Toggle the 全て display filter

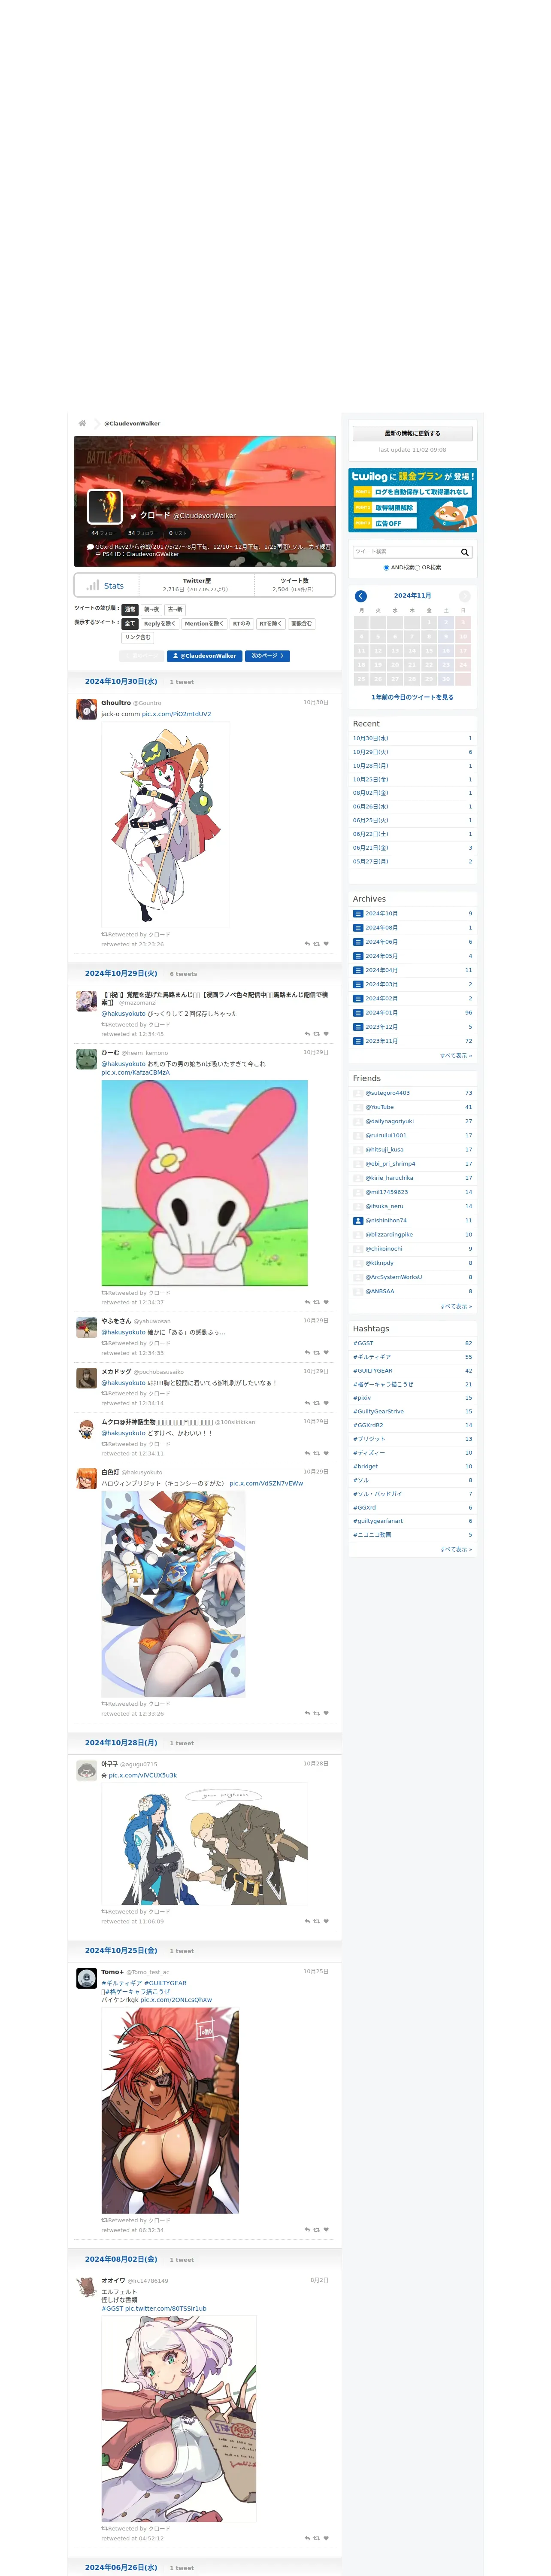130,623
